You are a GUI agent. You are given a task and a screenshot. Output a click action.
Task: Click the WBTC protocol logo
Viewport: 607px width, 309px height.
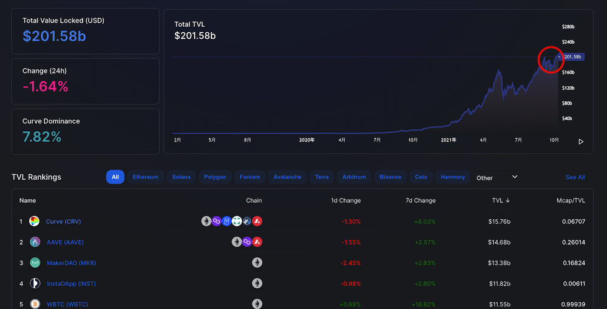click(x=35, y=304)
